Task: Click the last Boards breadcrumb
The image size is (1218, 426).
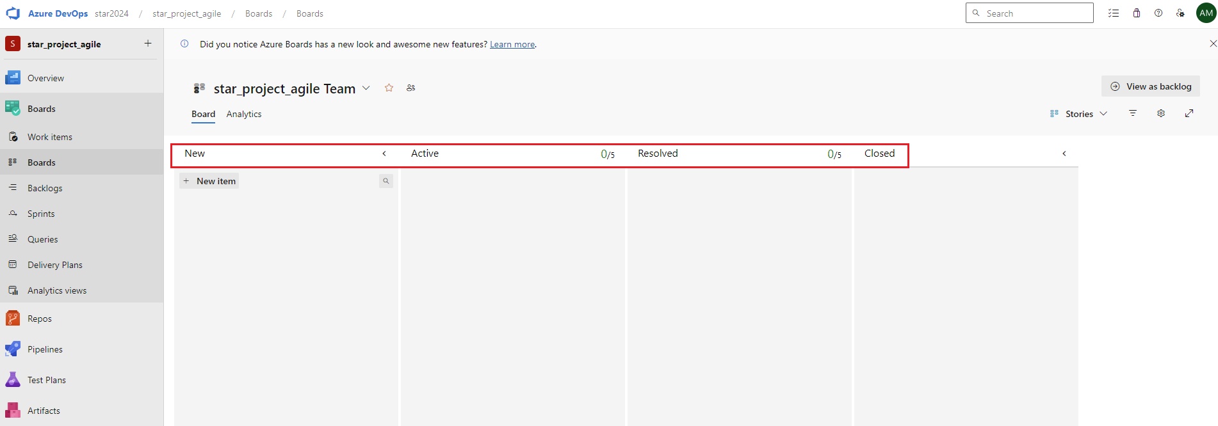Action: tap(310, 13)
